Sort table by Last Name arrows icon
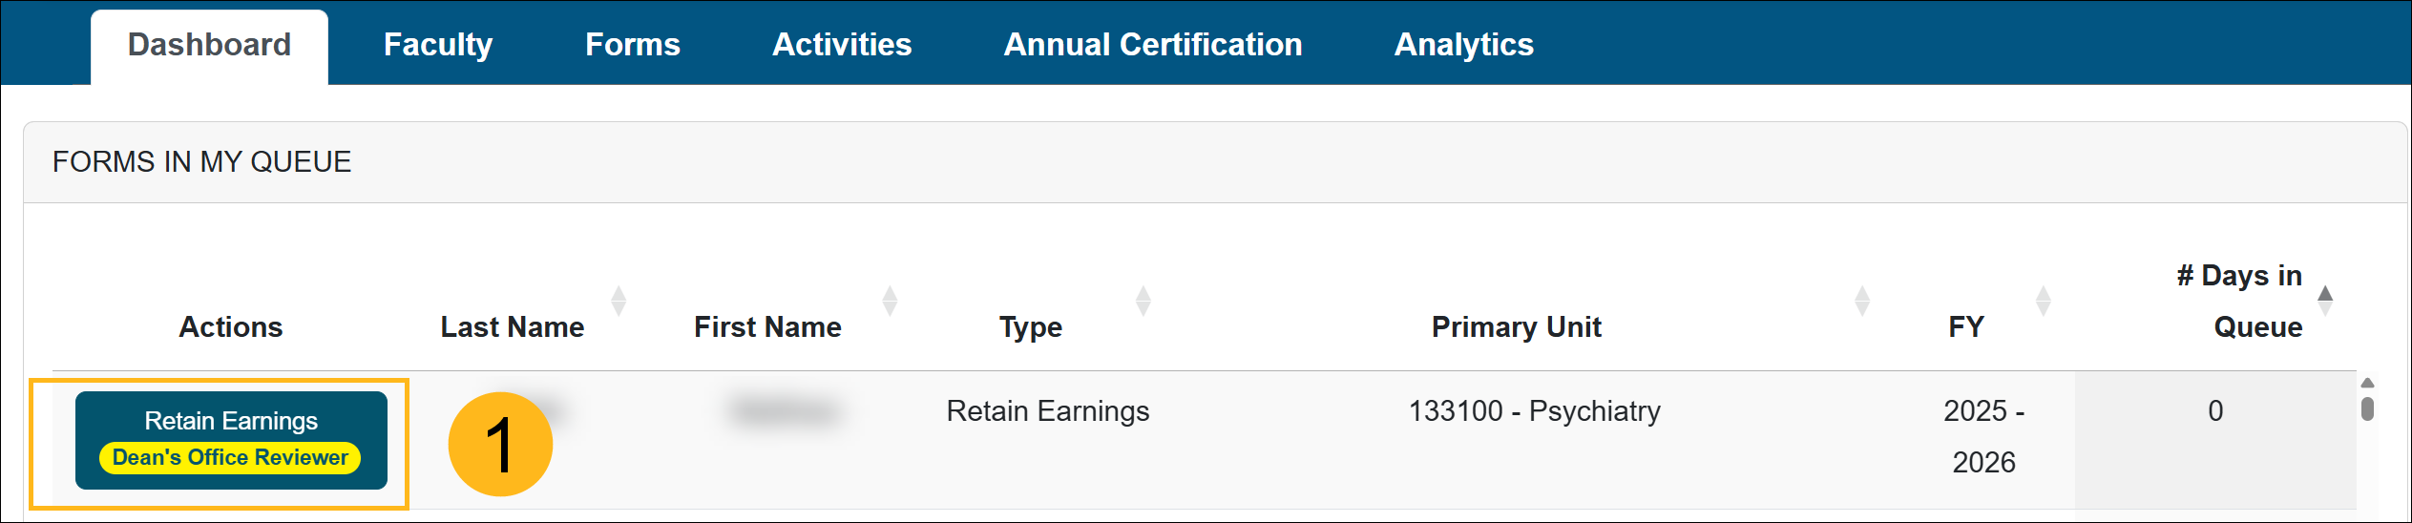 [619, 301]
